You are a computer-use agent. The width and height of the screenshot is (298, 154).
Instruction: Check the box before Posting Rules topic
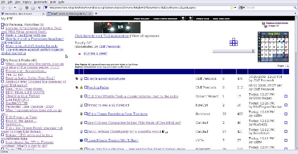(x=86, y=87)
